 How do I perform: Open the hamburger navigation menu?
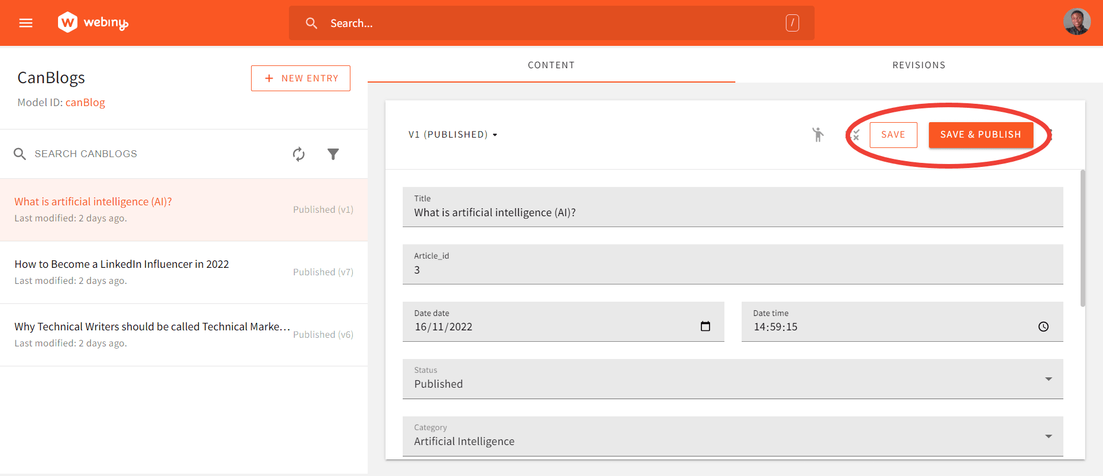26,23
